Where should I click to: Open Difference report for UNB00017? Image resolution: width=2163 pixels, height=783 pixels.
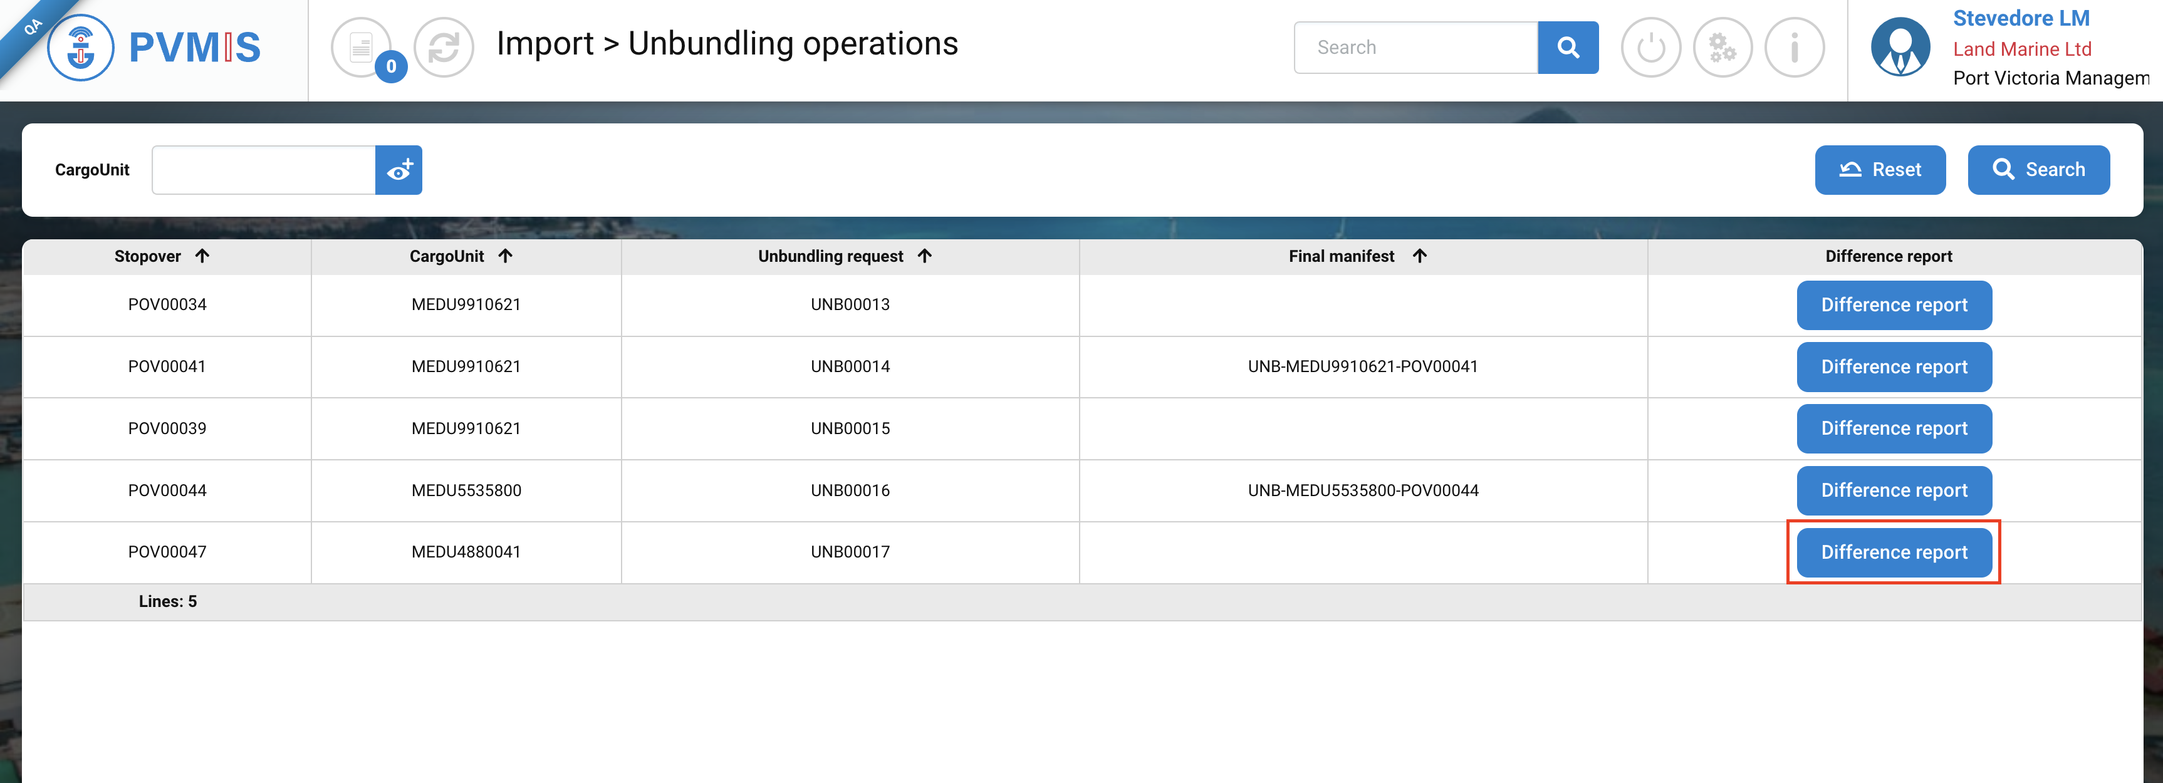1894,552
